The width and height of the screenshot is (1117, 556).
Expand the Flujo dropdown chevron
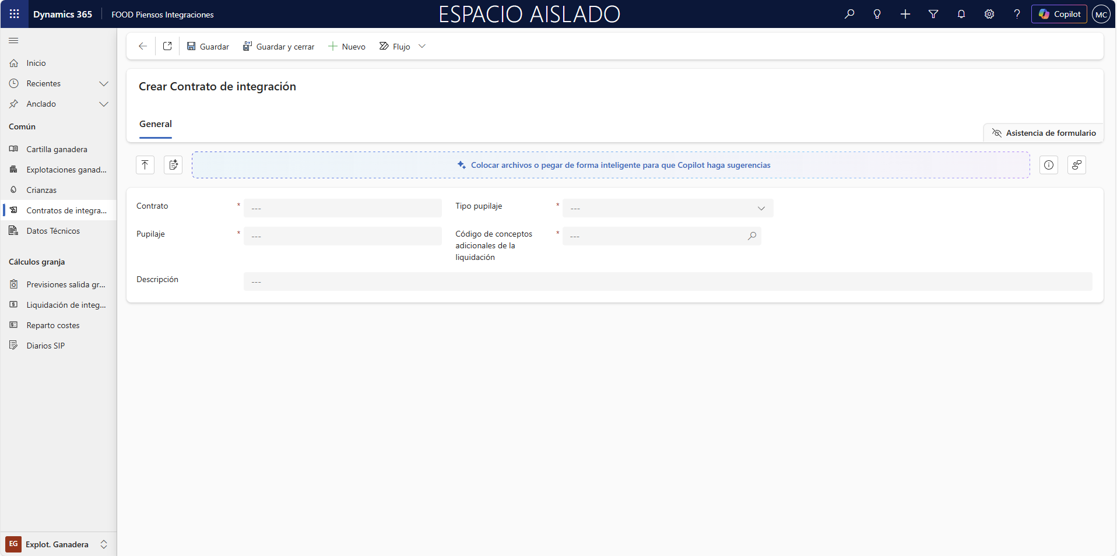coord(422,46)
